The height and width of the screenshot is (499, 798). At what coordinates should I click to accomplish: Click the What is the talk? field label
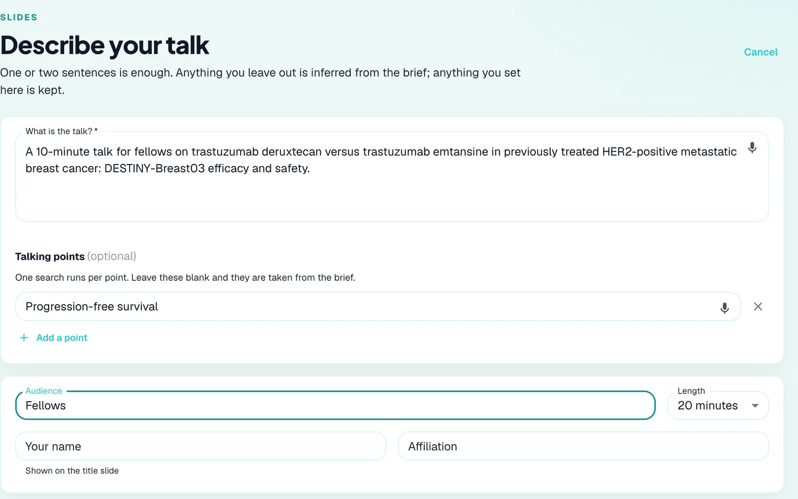click(62, 131)
